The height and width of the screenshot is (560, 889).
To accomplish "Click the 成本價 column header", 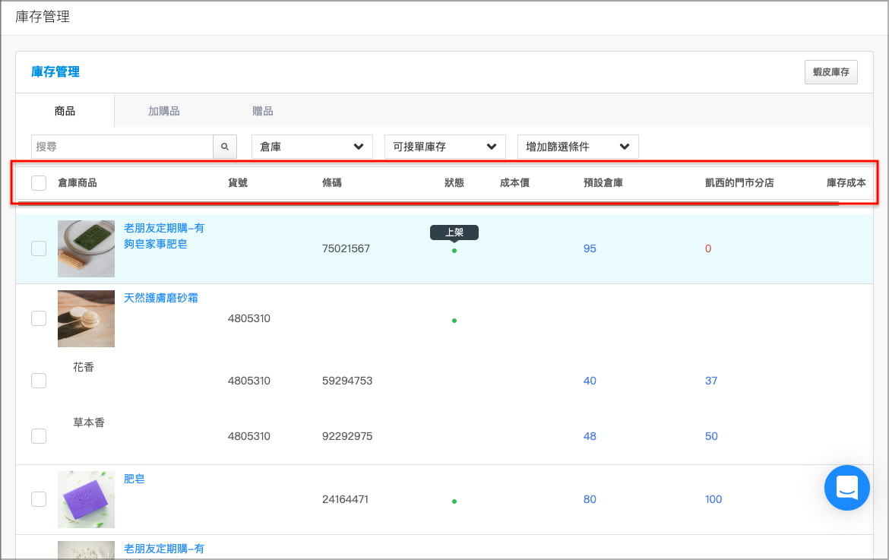I will pos(515,183).
